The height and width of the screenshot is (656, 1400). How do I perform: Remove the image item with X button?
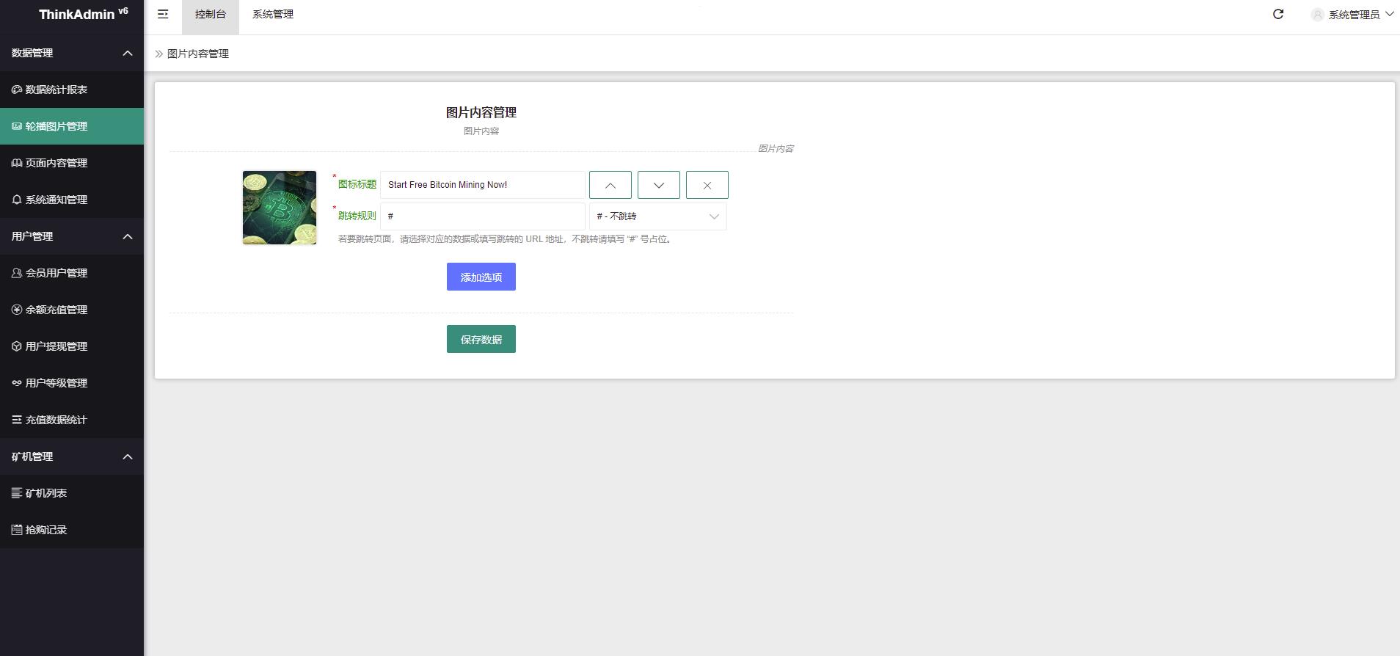[707, 185]
